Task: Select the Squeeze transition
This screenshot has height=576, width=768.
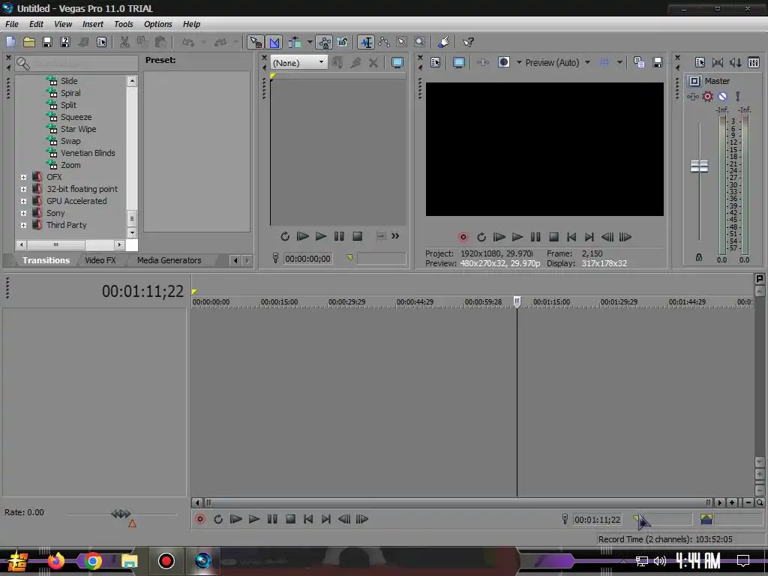Action: 76,117
